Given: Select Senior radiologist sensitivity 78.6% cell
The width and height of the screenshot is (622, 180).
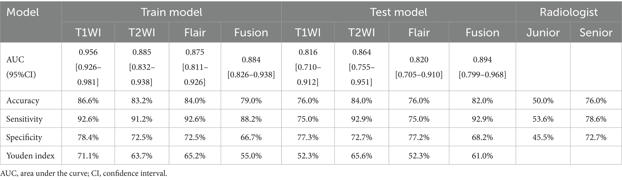Looking at the screenshot, I should (596, 119).
